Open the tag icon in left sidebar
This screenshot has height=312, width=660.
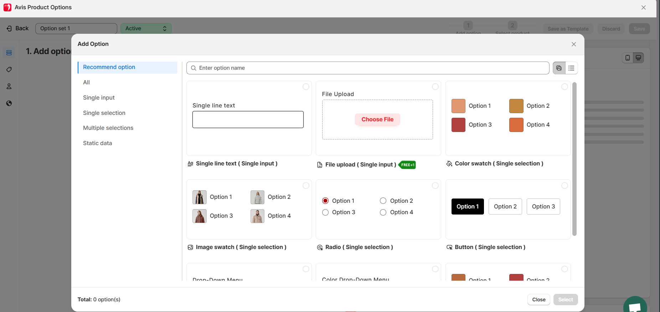coord(9,69)
